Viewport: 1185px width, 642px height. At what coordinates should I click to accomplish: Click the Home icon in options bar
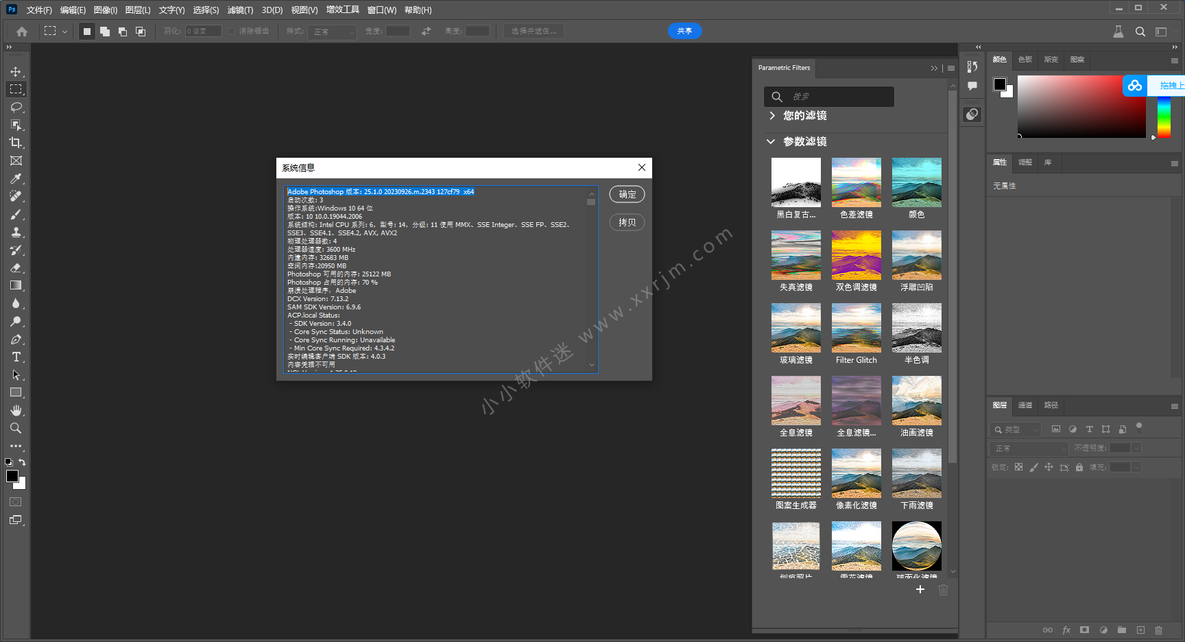[22, 31]
